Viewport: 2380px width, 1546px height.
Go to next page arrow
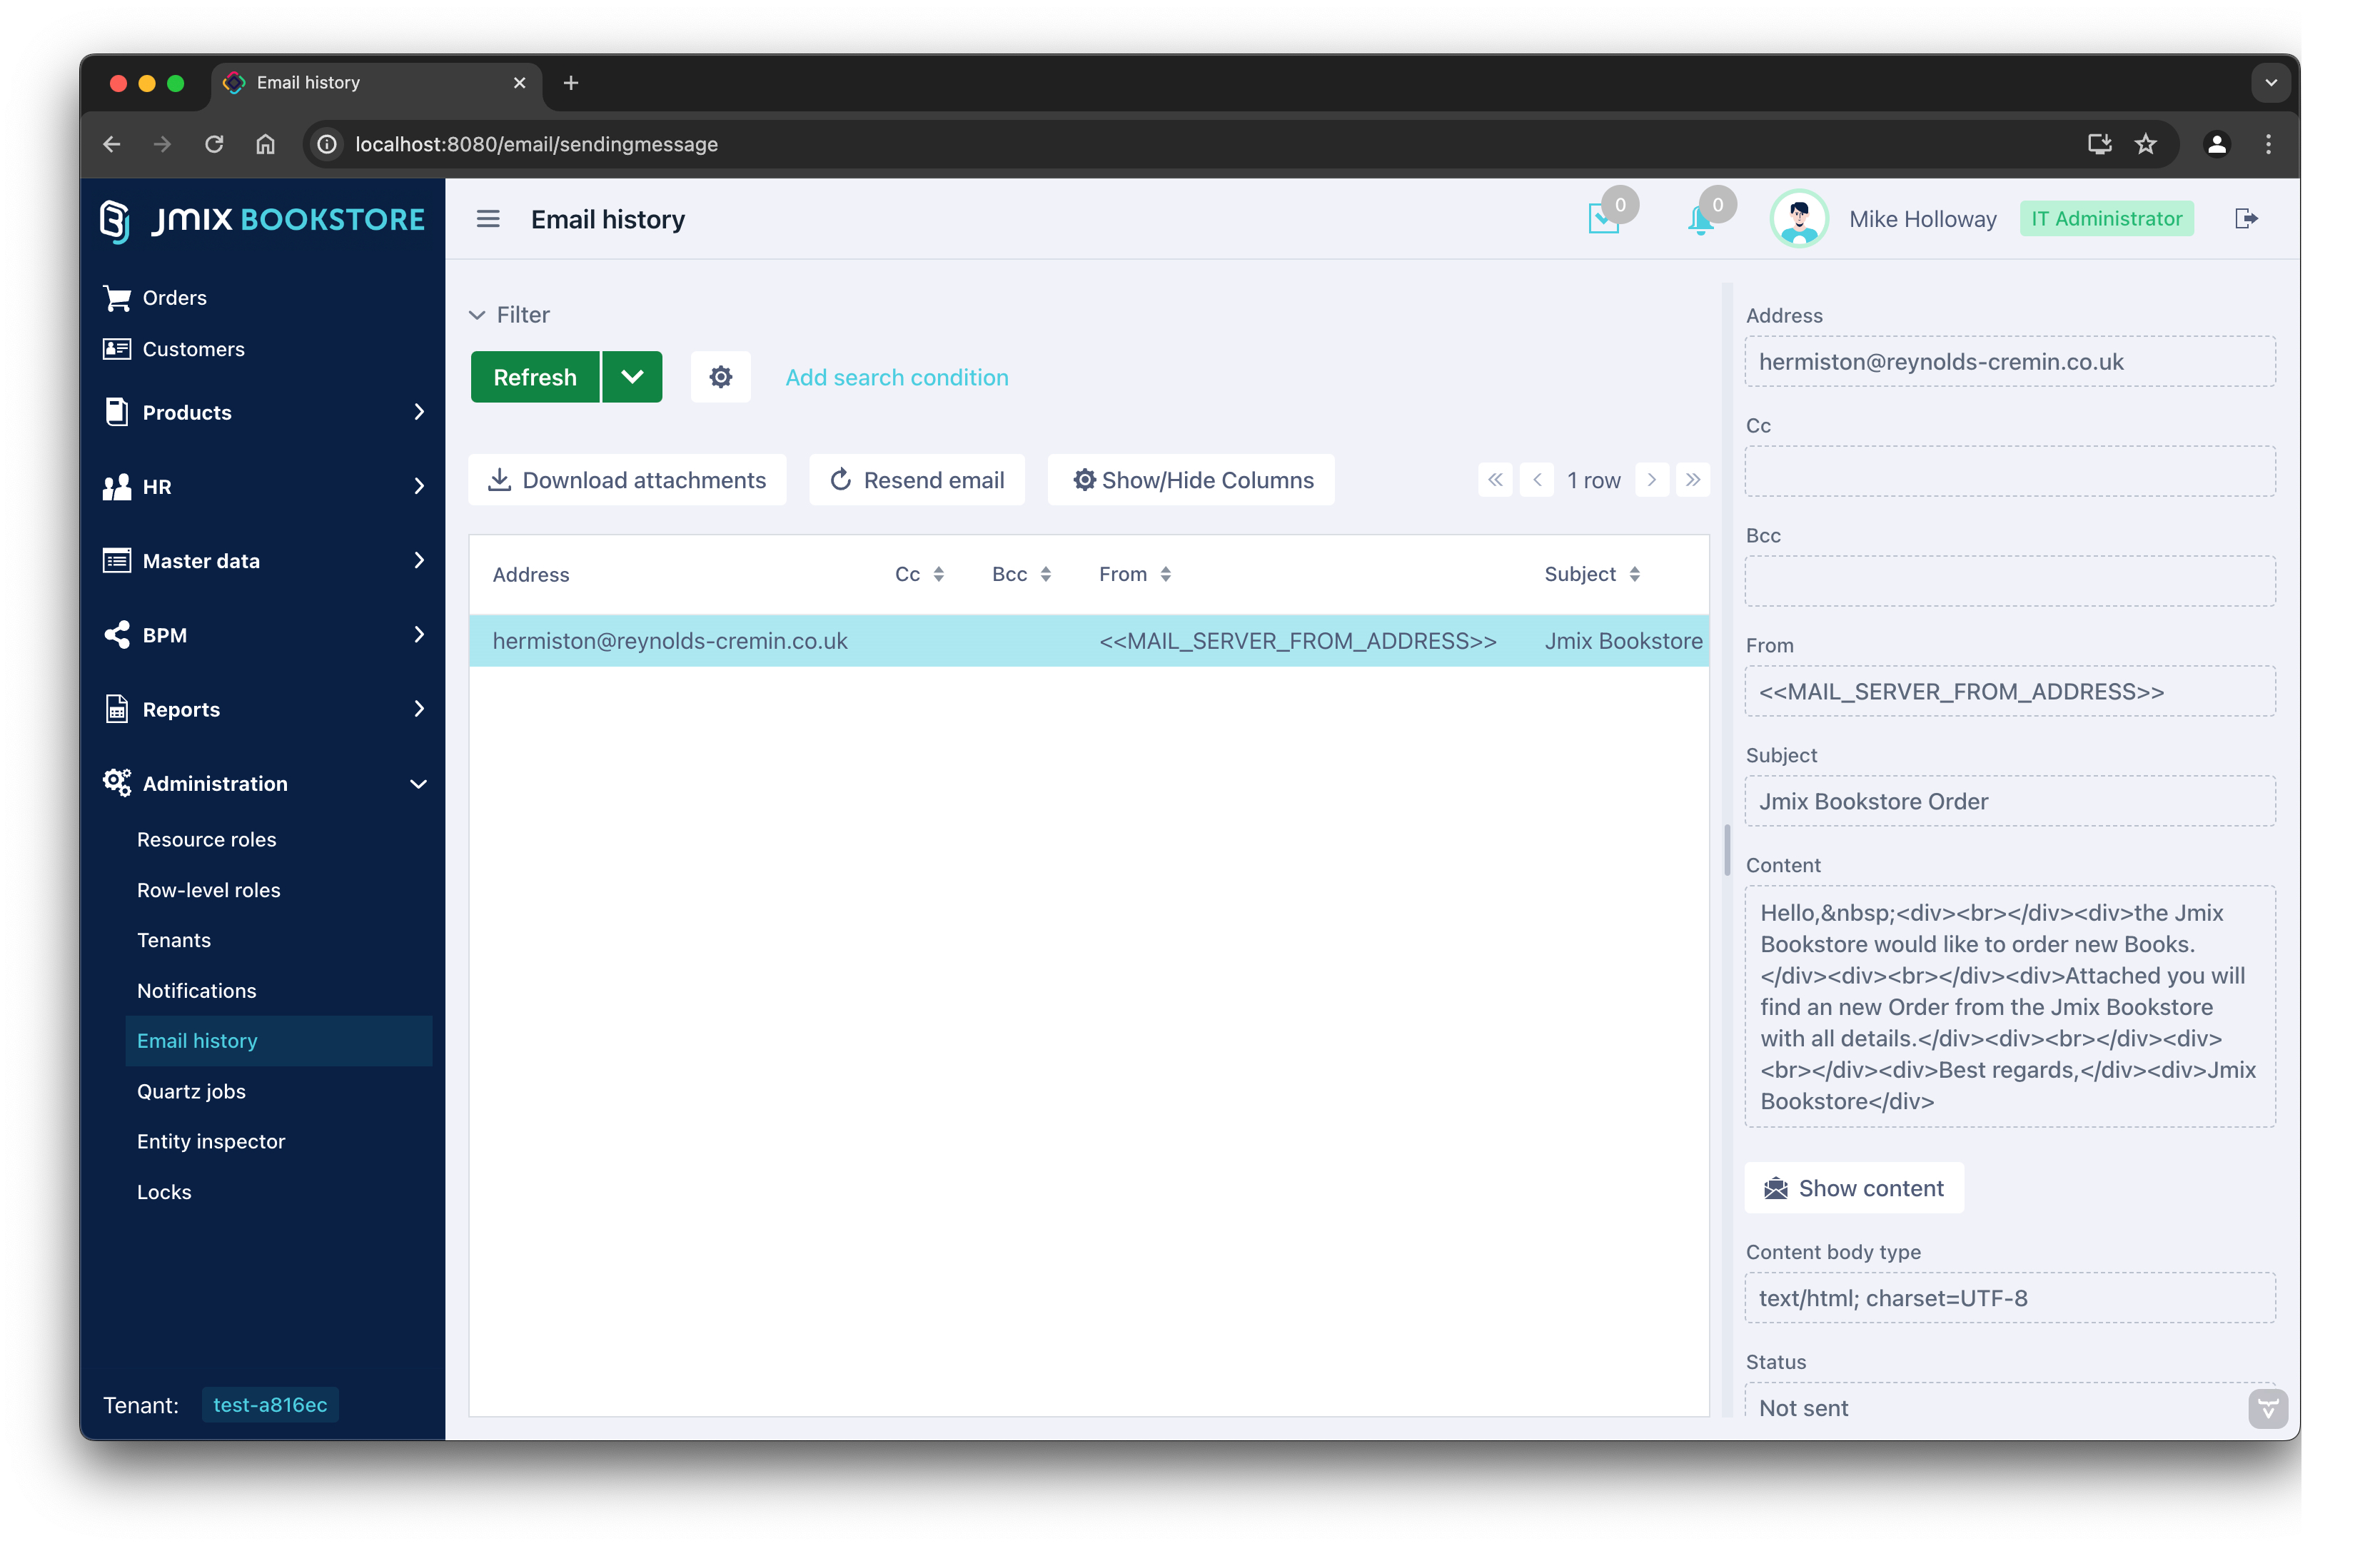1651,480
